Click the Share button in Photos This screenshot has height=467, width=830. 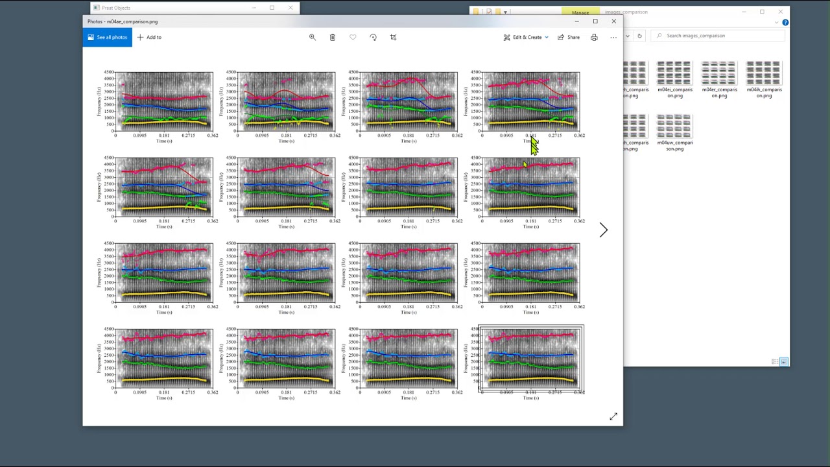(569, 37)
